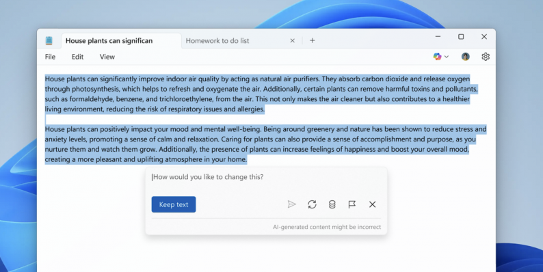The height and width of the screenshot is (272, 543).
Task: Regenerate the rewrite with the refresh icon
Action: click(x=312, y=204)
